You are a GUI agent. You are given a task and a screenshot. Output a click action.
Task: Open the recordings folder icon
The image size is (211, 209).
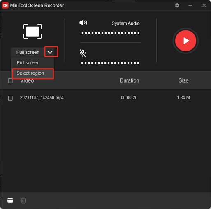click(10, 200)
